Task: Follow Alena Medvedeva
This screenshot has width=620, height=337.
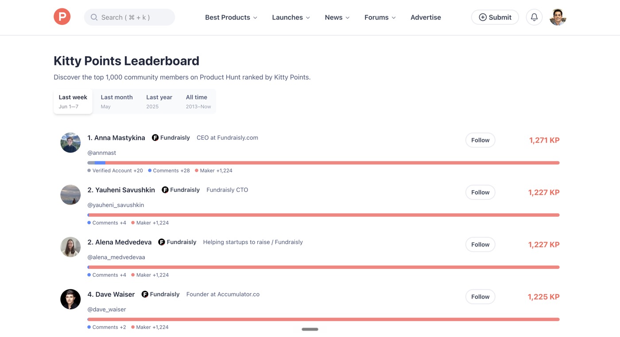Action: [x=480, y=245]
